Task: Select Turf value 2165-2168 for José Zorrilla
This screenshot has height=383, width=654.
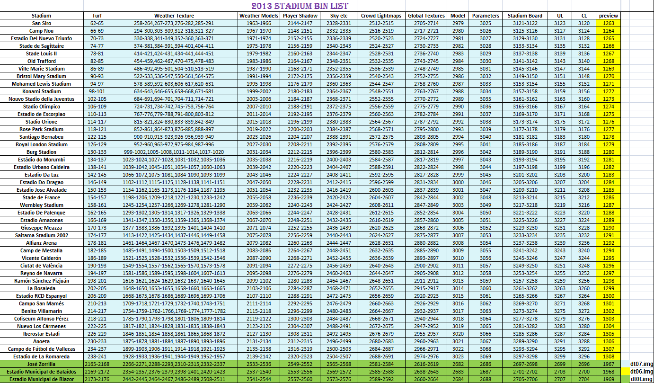Action: [x=97, y=364]
